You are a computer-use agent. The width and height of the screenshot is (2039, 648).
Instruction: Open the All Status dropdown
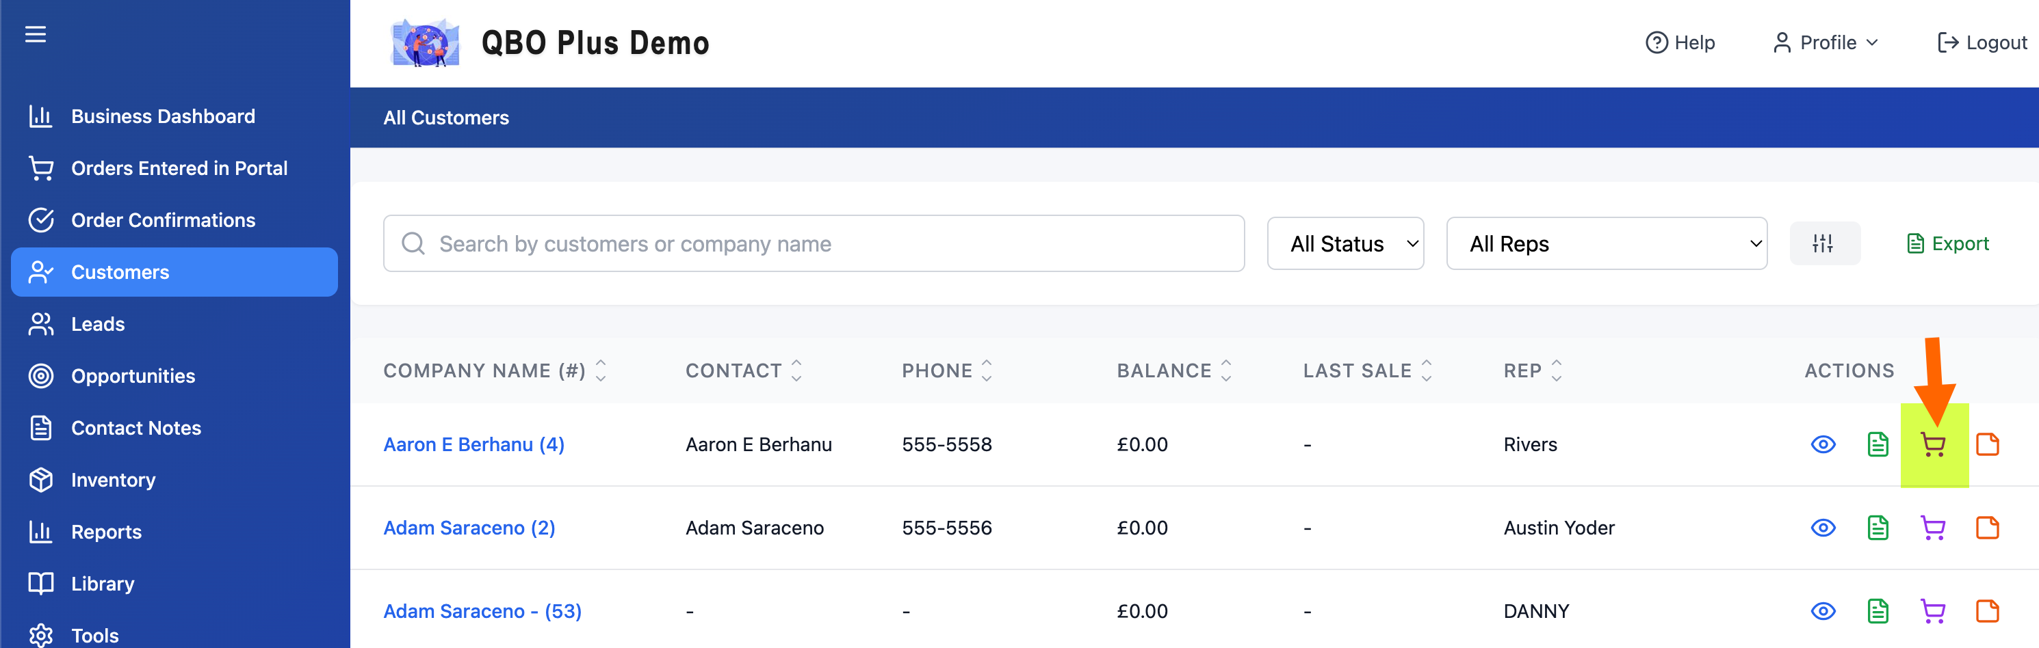[1345, 244]
